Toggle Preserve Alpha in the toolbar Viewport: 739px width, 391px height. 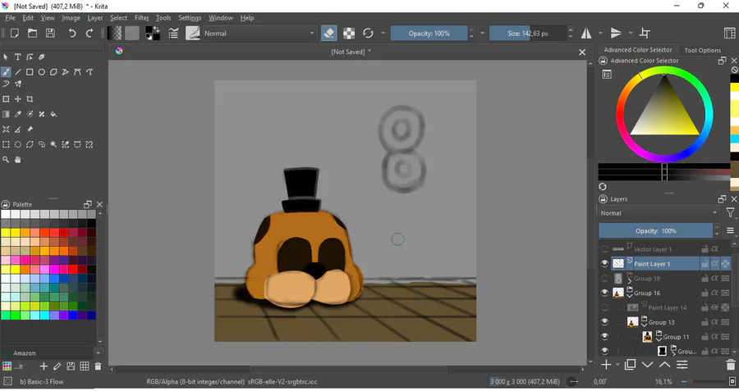pos(349,34)
